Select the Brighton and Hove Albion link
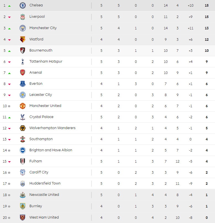This screenshot has height=223, width=215. [x=51, y=150]
